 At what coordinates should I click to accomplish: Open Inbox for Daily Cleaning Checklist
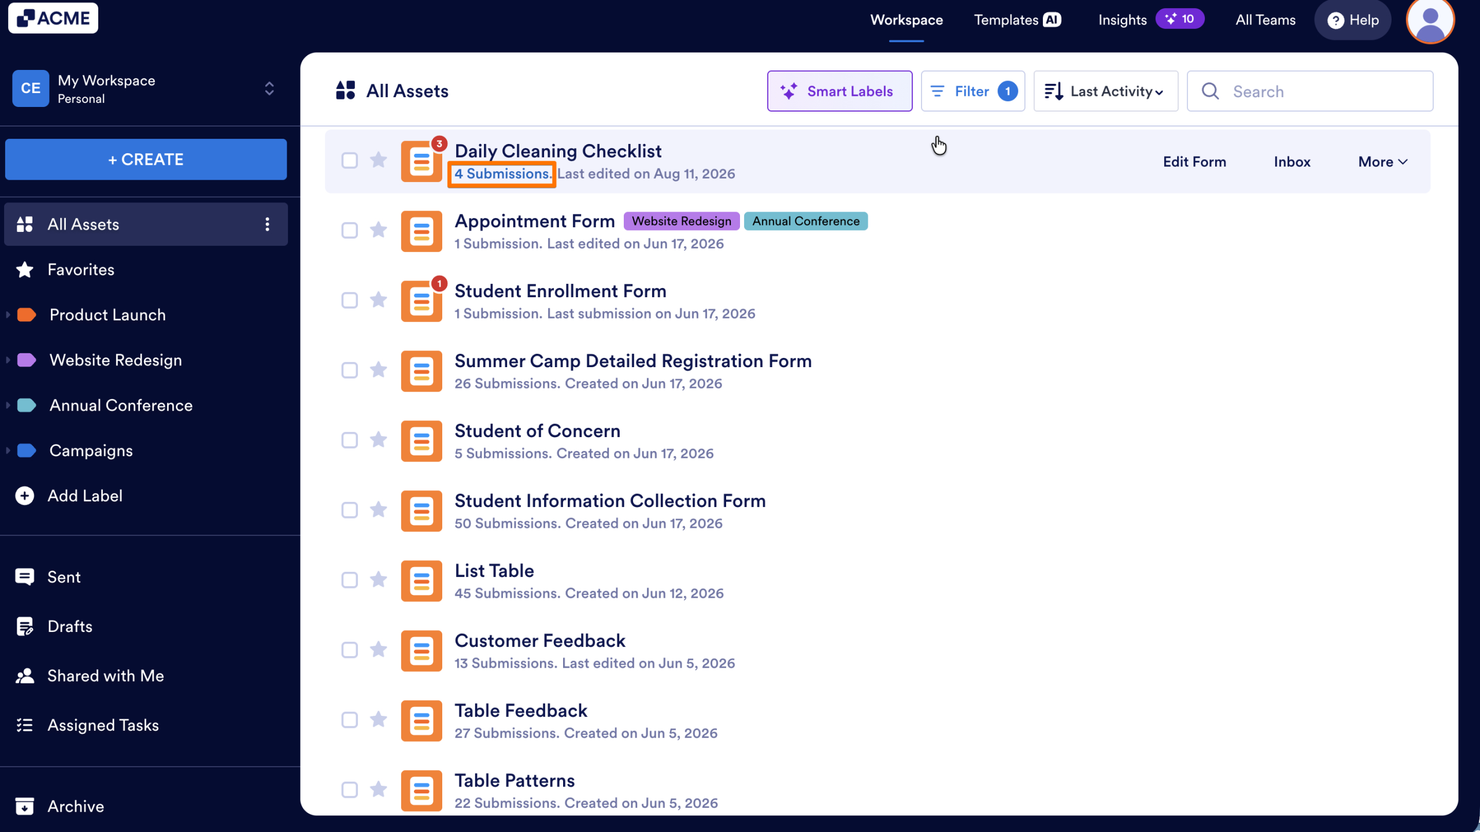[x=1292, y=162]
